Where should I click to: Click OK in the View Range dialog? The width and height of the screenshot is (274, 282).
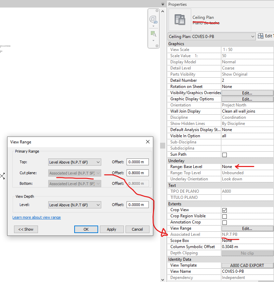(86, 229)
